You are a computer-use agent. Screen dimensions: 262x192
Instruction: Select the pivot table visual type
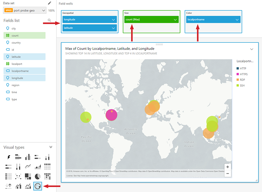pos(47,166)
